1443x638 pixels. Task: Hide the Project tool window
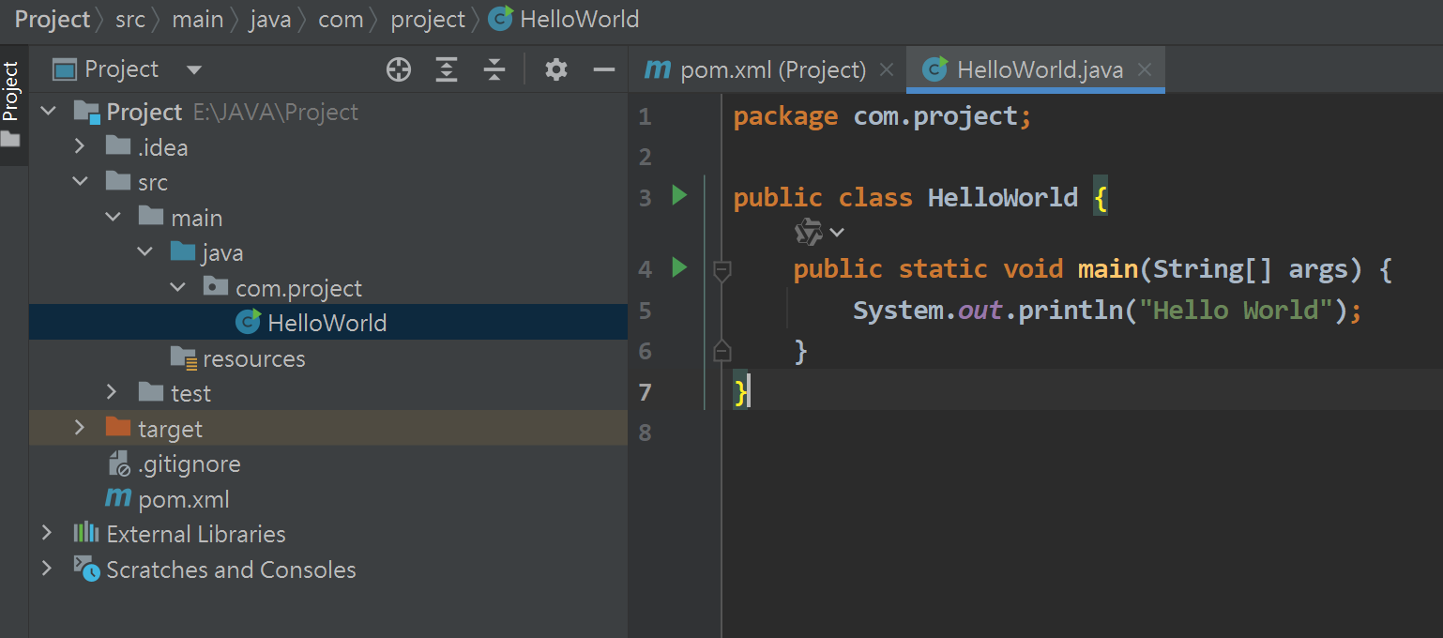click(x=604, y=69)
